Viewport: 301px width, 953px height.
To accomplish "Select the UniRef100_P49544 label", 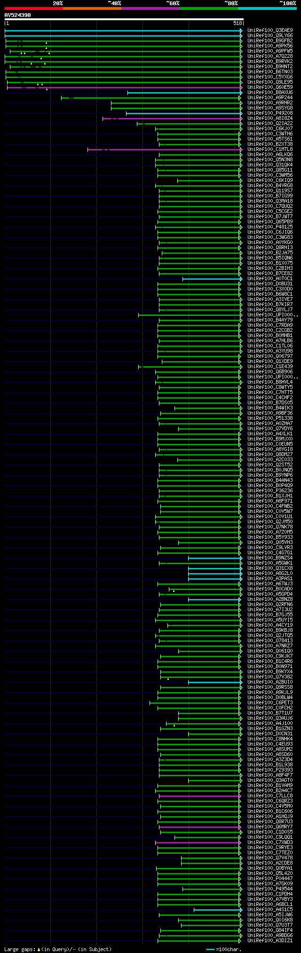I will (270, 889).
